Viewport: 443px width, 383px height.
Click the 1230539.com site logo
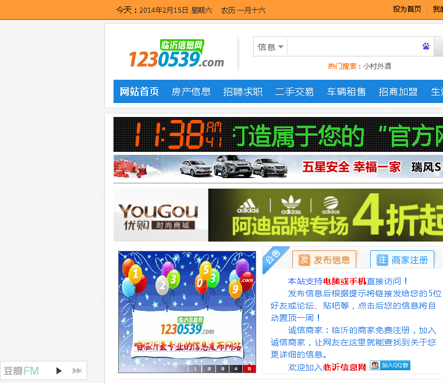click(176, 54)
